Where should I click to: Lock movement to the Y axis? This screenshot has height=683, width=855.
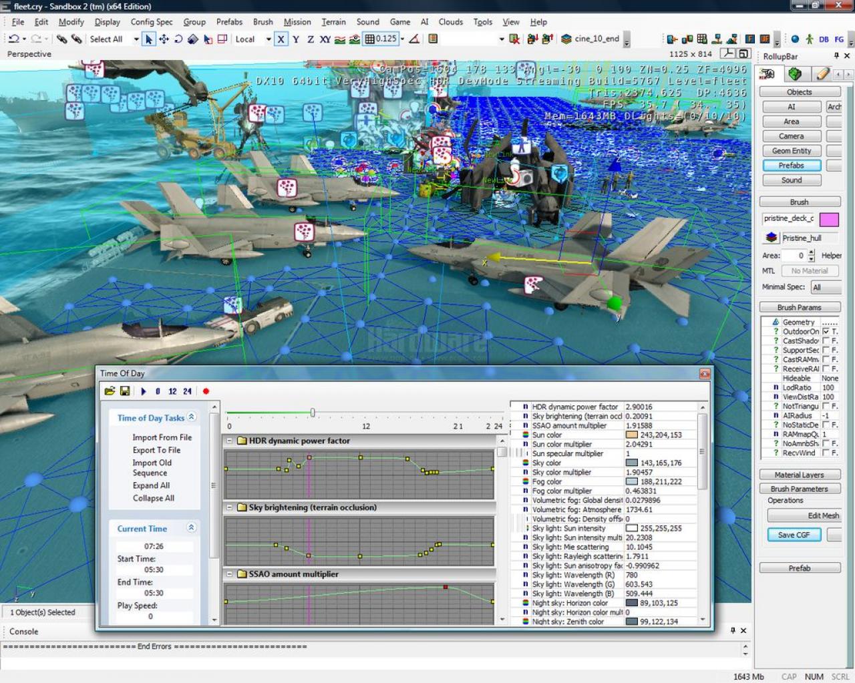pos(296,39)
